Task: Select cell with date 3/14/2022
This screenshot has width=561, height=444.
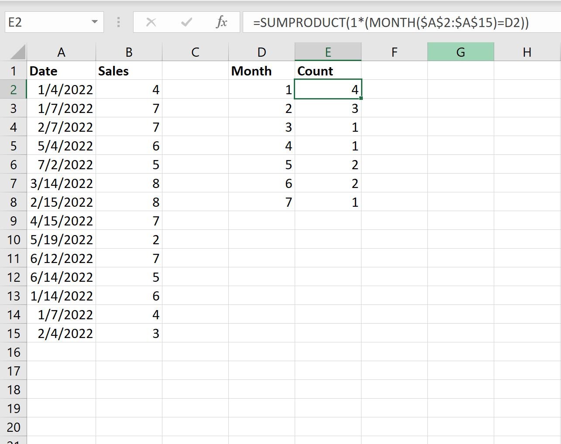Action: point(61,183)
